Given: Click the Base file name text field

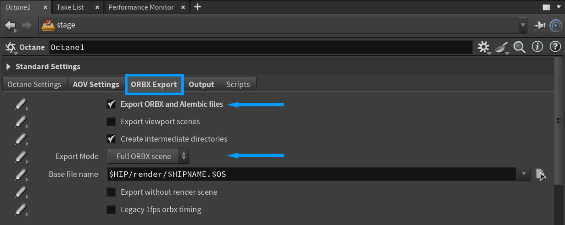Looking at the screenshot, I should [311, 174].
